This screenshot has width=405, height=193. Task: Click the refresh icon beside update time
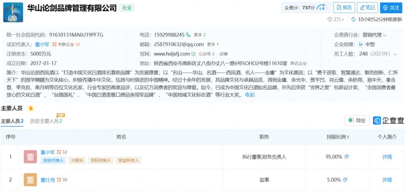click(x=353, y=19)
